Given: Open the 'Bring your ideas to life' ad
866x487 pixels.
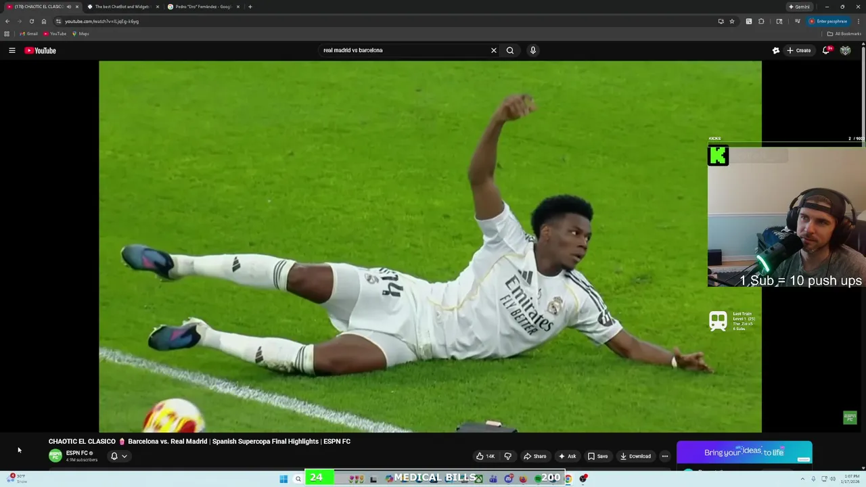Looking at the screenshot, I should click(x=744, y=453).
